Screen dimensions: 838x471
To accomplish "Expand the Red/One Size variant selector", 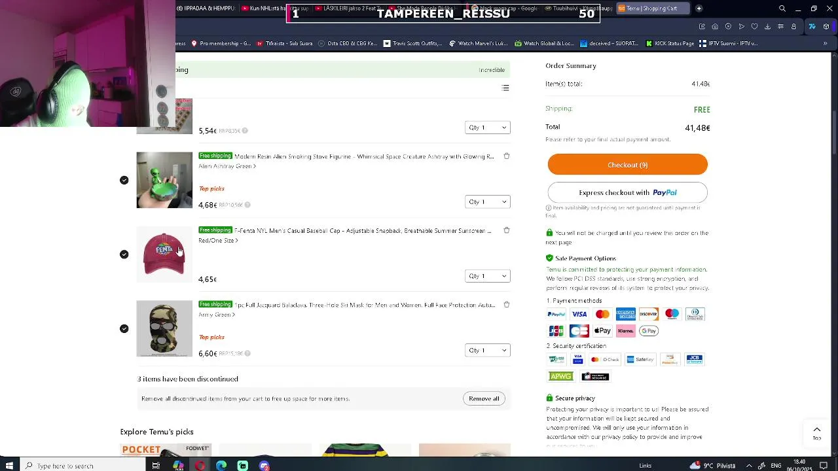I will (x=218, y=241).
